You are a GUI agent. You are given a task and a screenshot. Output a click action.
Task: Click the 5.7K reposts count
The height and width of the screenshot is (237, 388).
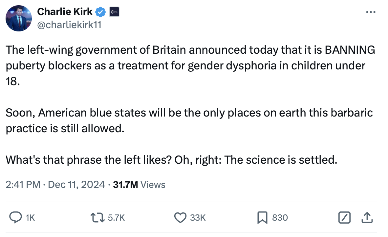[116, 217]
